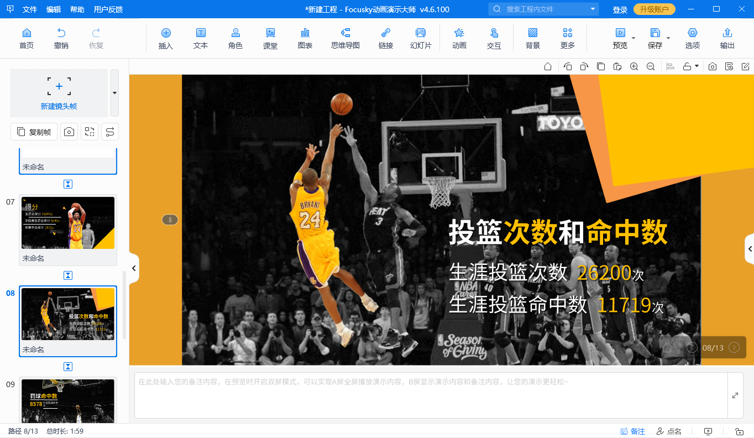Click 保存 save button
This screenshot has width=754, height=438.
(x=655, y=39)
